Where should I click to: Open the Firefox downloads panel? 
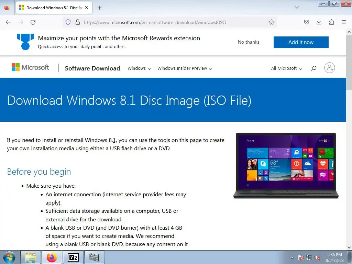[319, 22]
